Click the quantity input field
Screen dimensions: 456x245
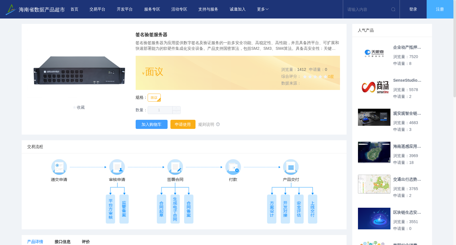tap(160, 110)
